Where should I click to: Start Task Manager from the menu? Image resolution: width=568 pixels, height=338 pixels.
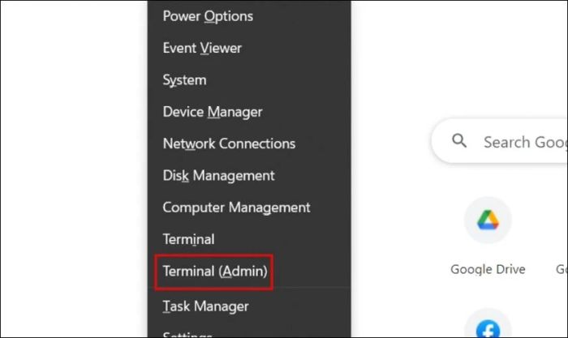pos(206,306)
